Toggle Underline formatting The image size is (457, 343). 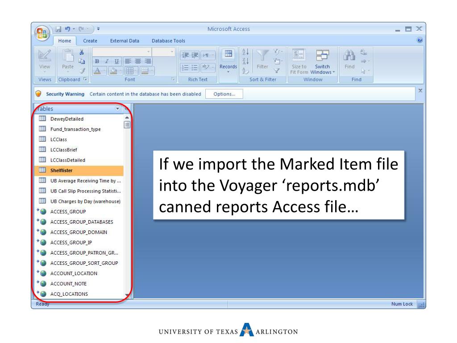(116, 61)
